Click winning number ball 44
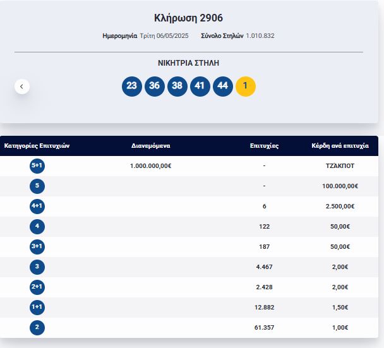Screen dimensions: 384x348 [x=223, y=87]
